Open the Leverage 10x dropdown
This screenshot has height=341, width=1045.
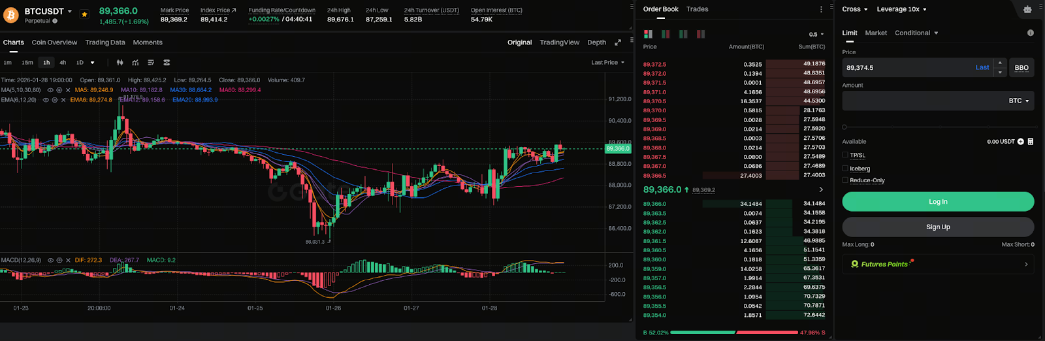point(901,9)
